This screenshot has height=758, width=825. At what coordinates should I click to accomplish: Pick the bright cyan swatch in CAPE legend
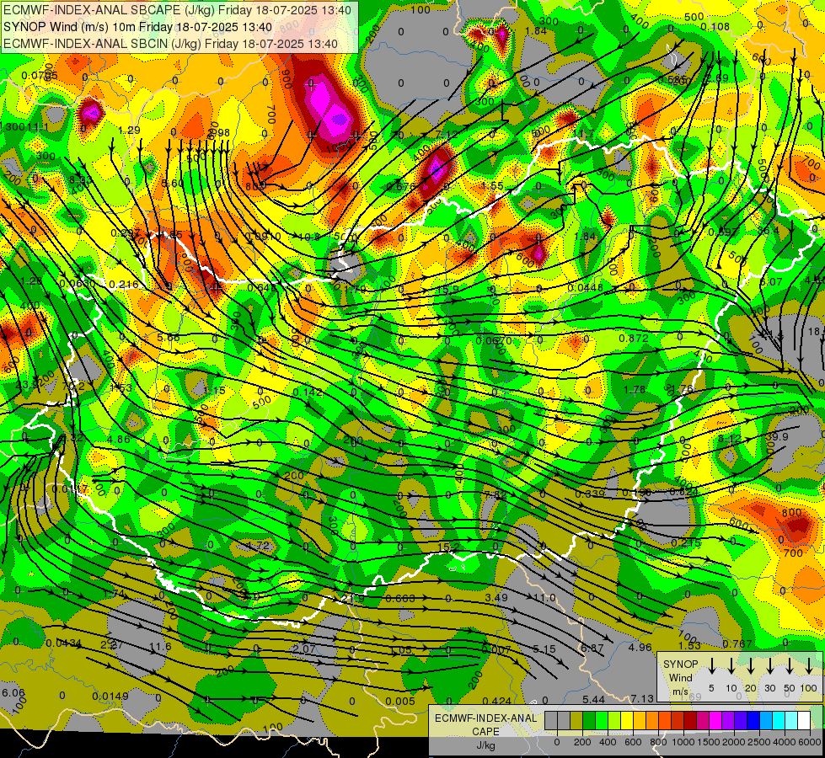(778, 721)
